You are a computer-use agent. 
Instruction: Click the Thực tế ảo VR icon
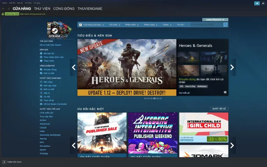coord(41,101)
